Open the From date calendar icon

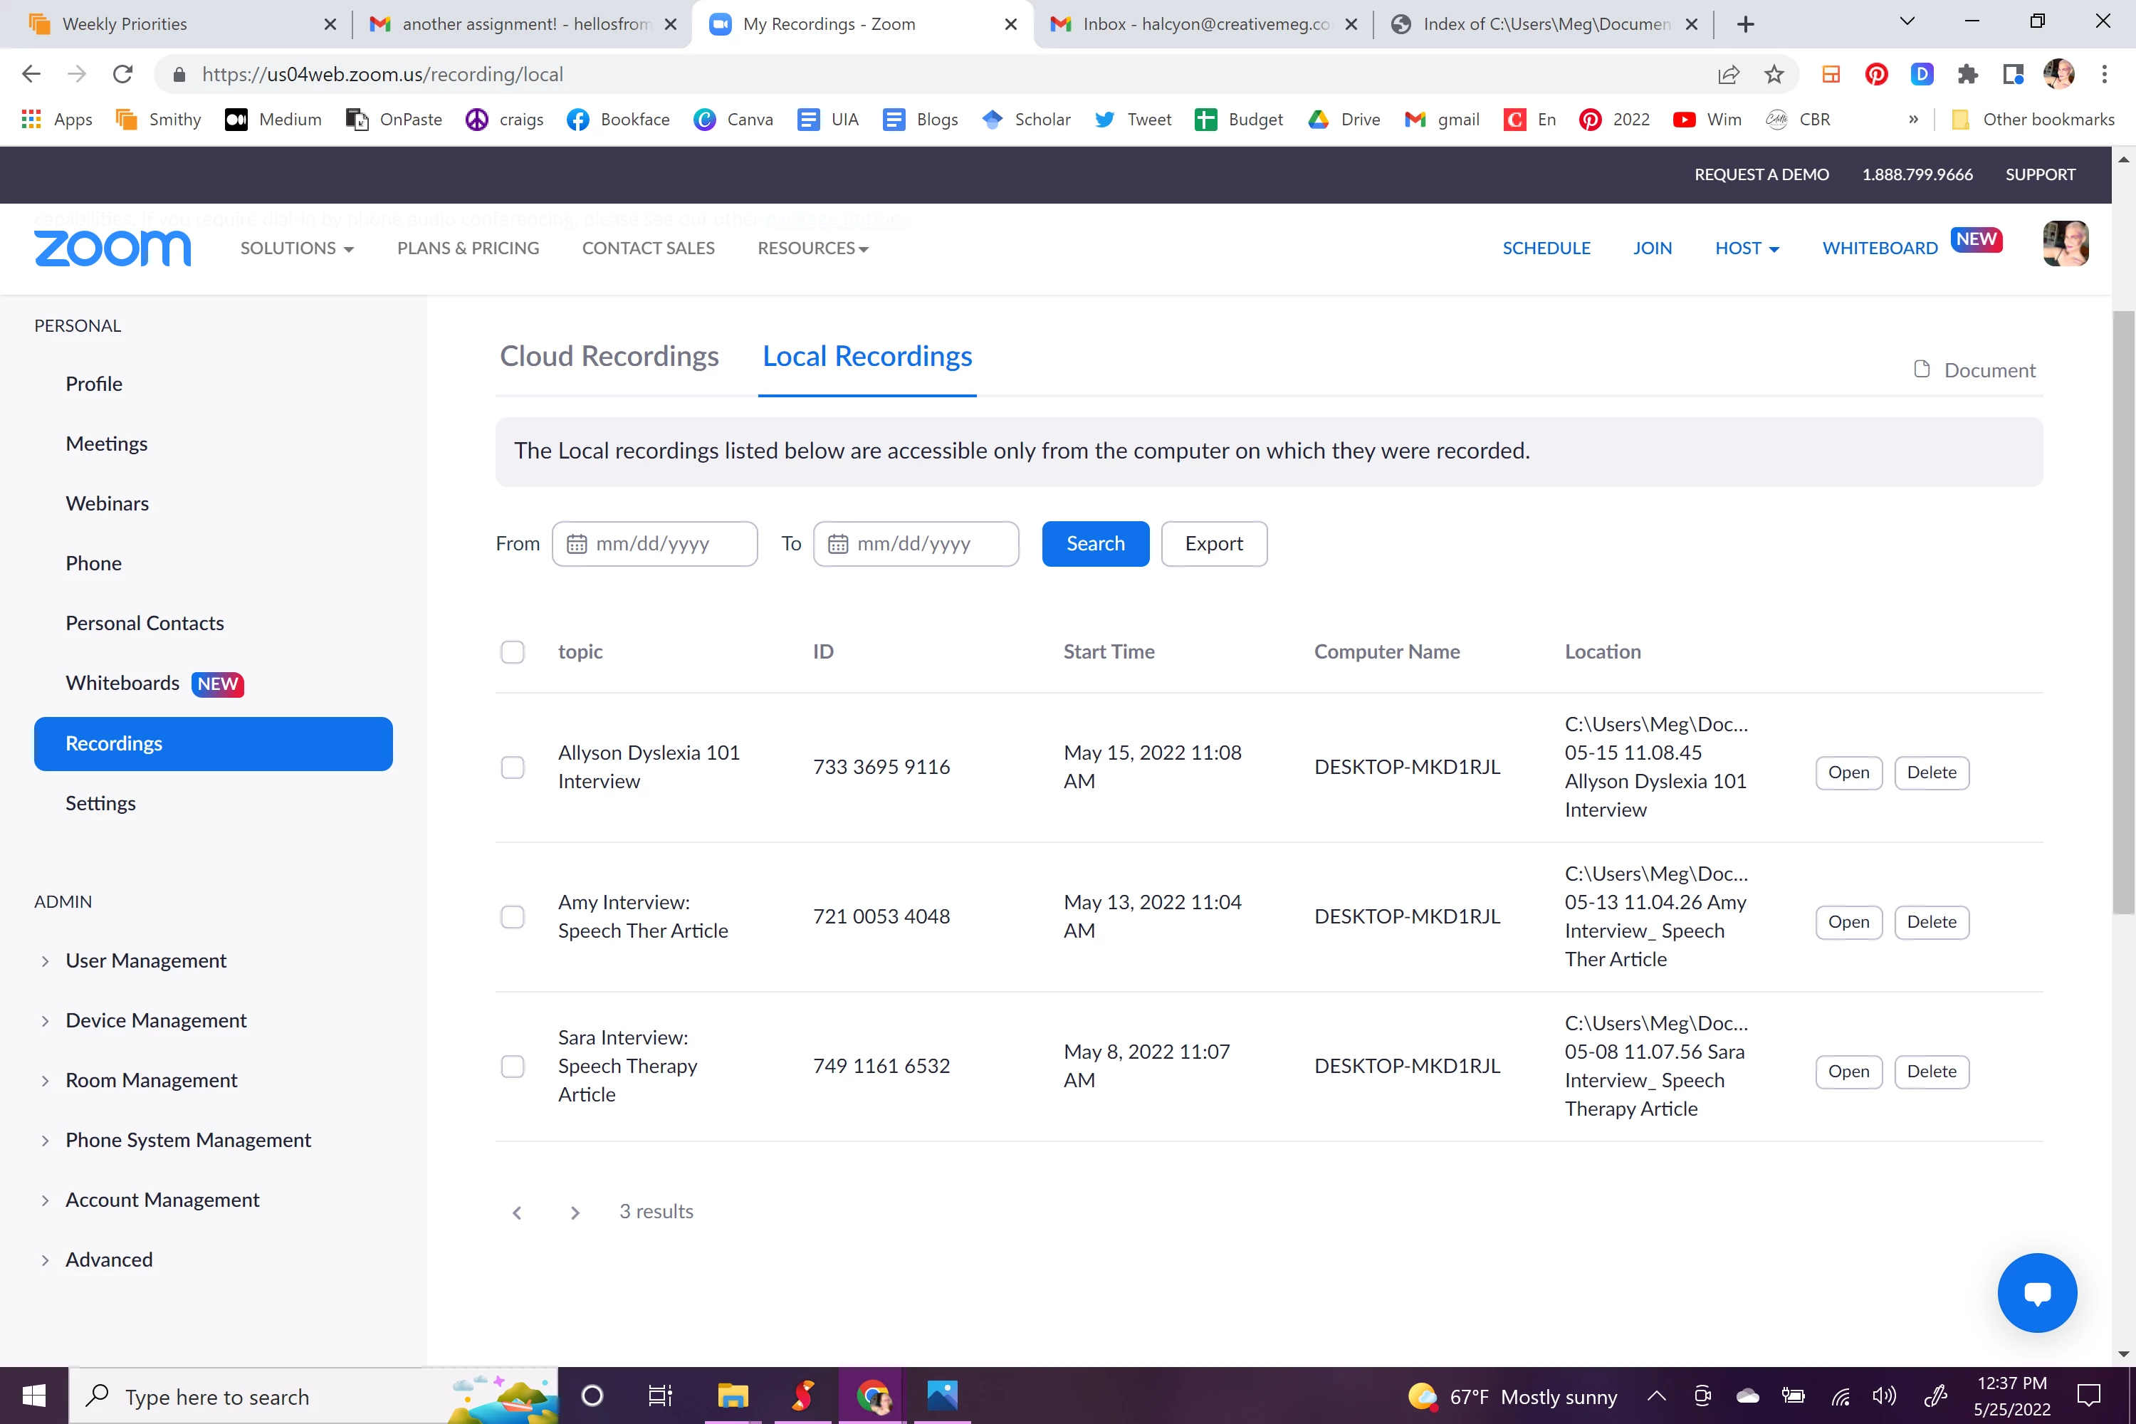[577, 544]
